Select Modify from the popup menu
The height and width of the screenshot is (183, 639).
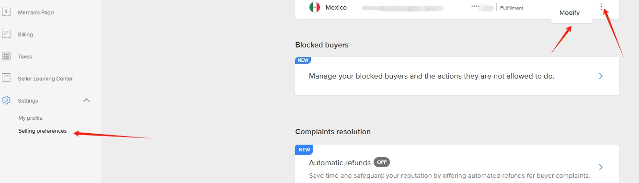570,13
